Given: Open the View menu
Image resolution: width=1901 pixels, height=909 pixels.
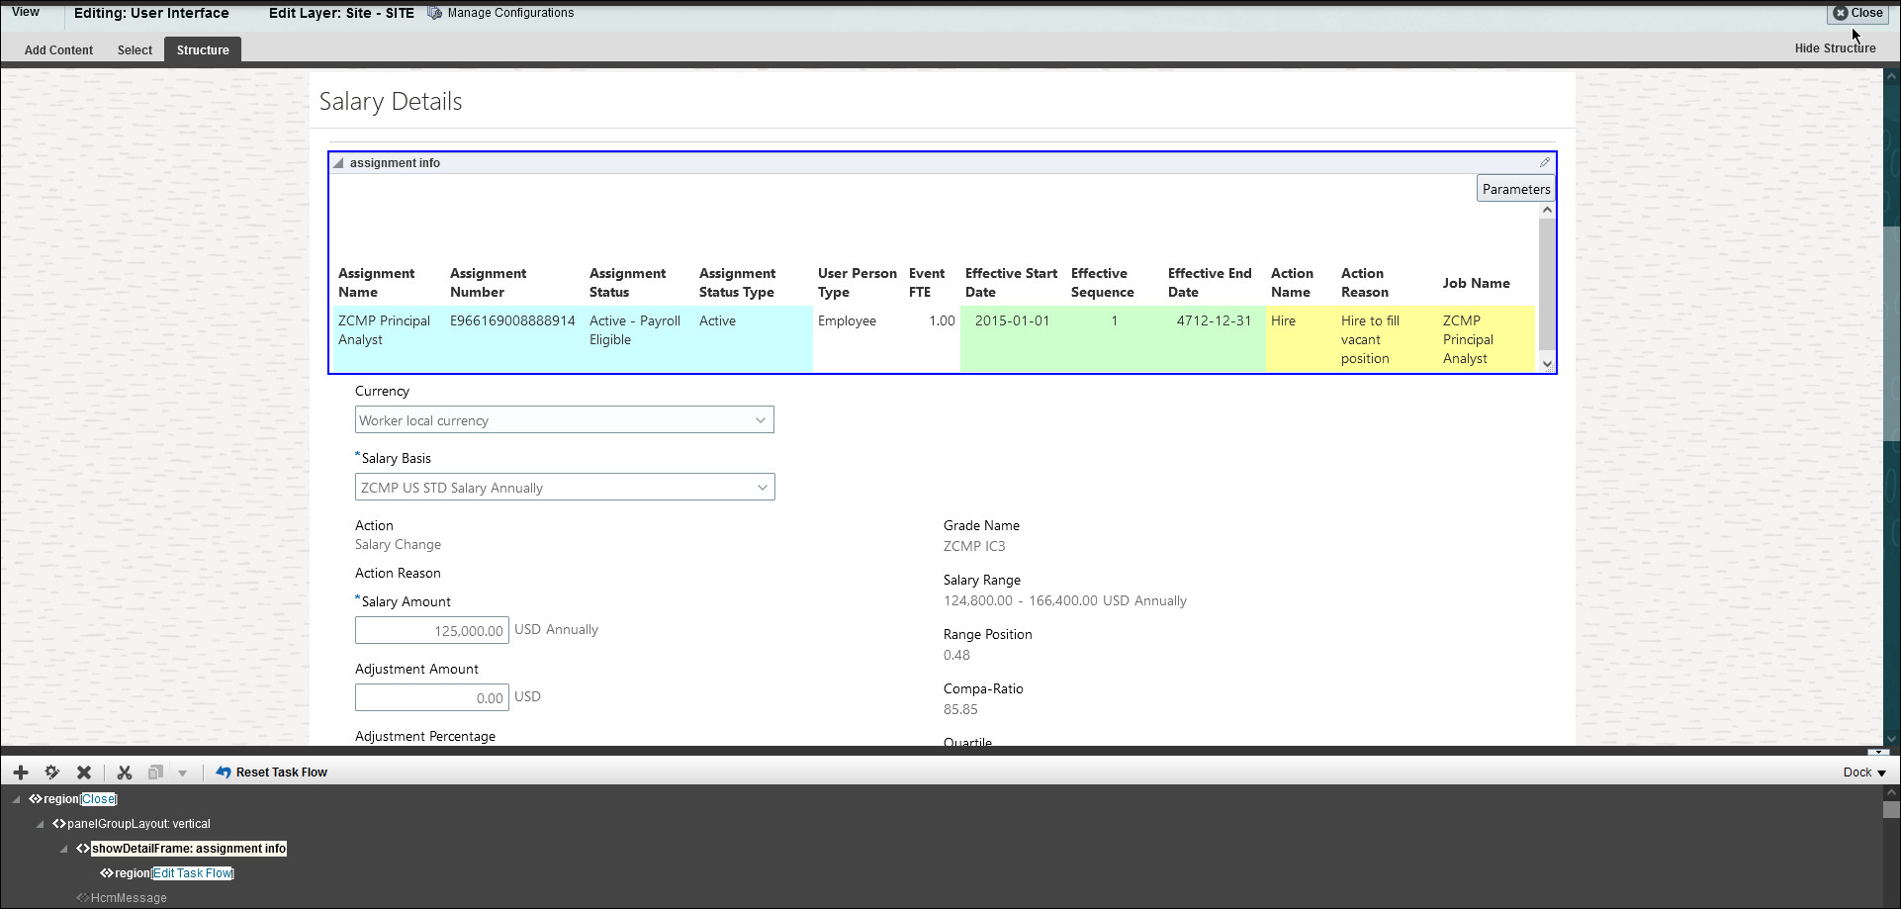Looking at the screenshot, I should coord(26,12).
